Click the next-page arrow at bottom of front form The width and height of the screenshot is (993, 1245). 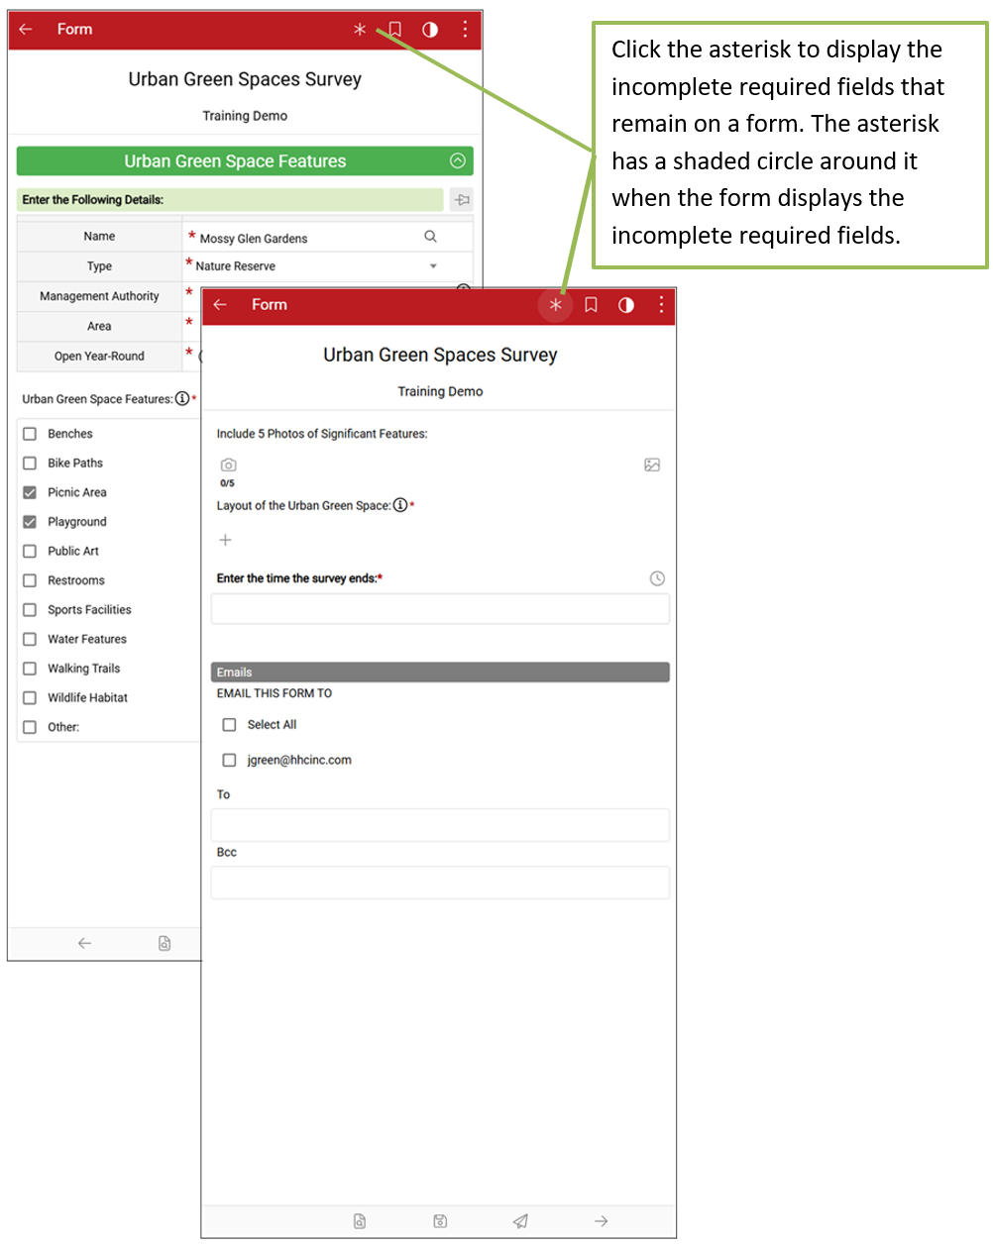pos(601,1221)
